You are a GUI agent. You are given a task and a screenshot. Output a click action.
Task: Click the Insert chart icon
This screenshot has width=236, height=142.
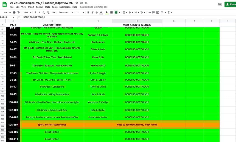coord(158,12)
